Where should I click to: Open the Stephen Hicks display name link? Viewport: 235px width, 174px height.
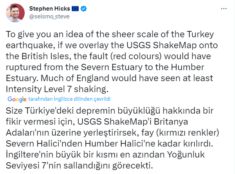pyautogui.click(x=48, y=8)
